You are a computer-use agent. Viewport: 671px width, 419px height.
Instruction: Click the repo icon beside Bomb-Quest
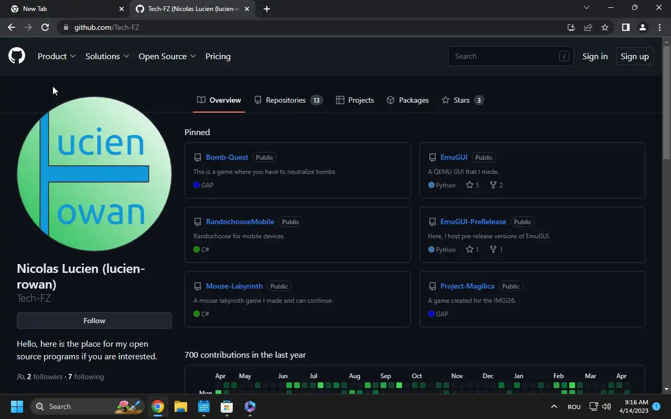(198, 158)
